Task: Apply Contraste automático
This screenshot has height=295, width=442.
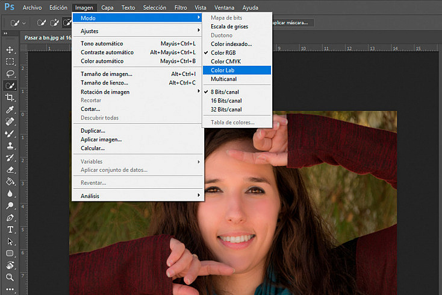Action: click(x=137, y=52)
